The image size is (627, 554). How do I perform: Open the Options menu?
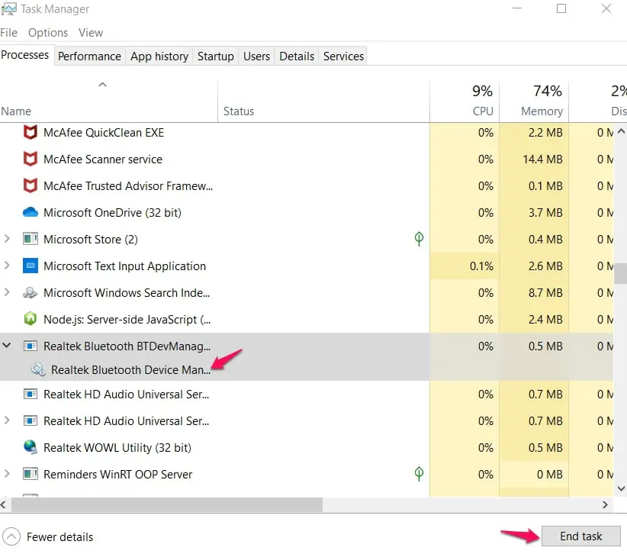coord(48,32)
